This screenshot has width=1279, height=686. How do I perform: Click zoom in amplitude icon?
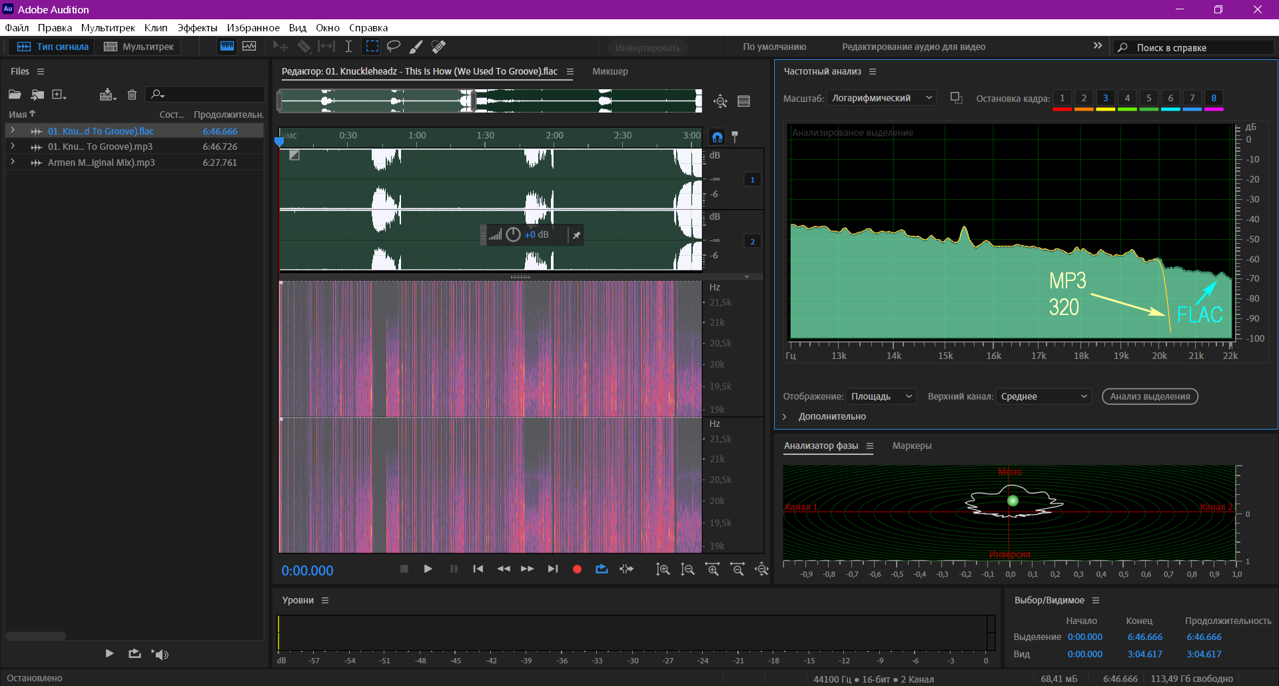click(663, 569)
